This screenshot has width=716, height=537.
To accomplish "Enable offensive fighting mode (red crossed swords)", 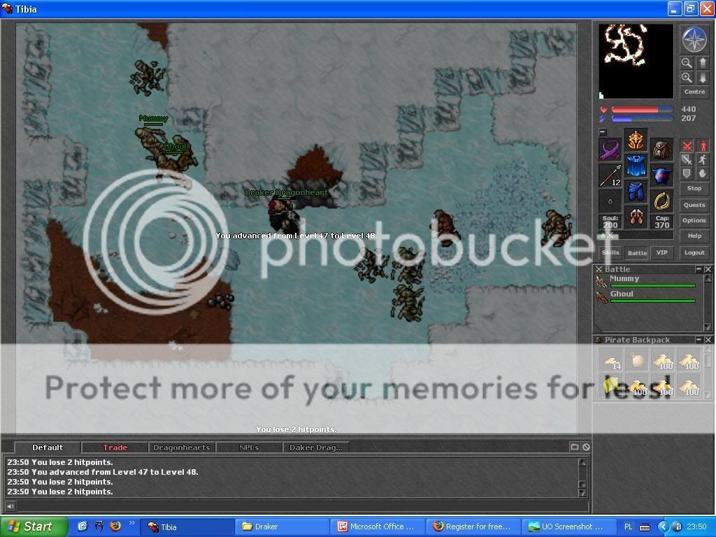I will click(687, 146).
